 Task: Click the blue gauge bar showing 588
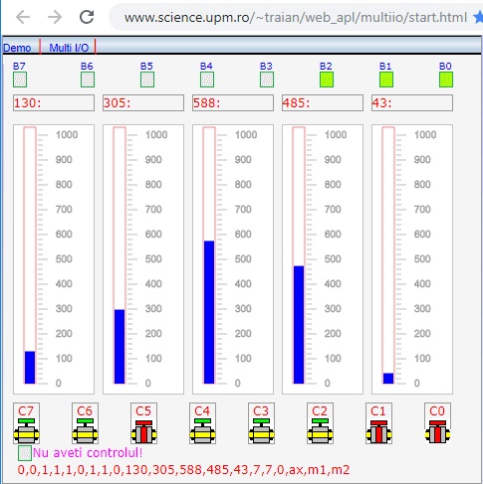(209, 312)
